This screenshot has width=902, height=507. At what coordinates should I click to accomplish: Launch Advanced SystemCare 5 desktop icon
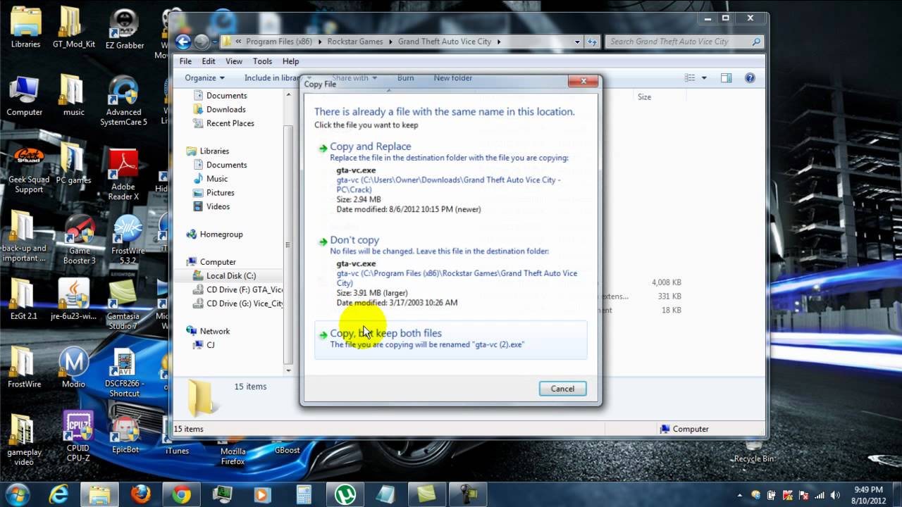124,100
